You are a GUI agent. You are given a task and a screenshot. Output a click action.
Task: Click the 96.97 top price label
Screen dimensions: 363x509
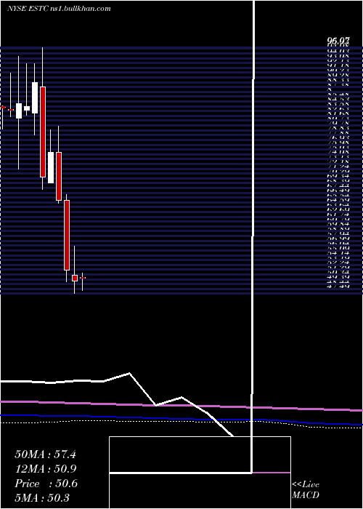pos(338,41)
